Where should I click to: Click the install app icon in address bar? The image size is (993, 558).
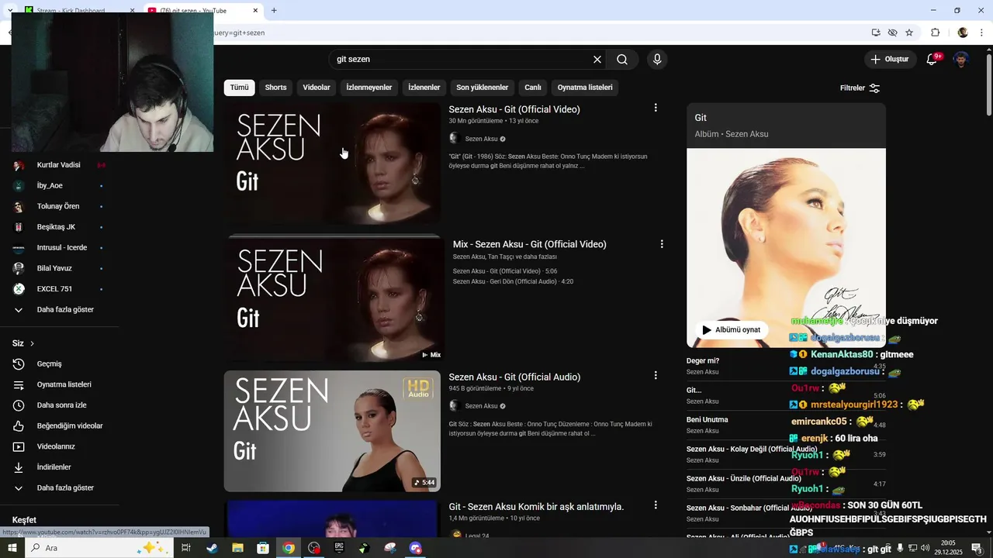pyautogui.click(x=876, y=33)
